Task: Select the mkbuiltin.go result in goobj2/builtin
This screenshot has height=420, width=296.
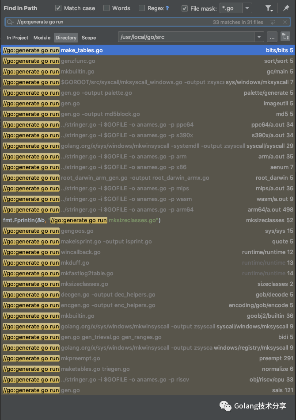Action: point(148,316)
